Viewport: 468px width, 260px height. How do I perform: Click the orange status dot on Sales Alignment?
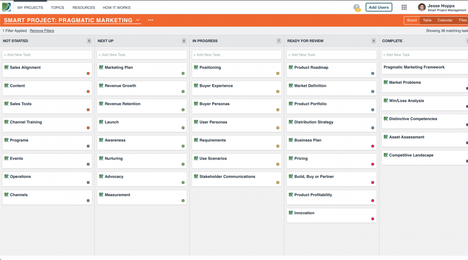click(88, 73)
